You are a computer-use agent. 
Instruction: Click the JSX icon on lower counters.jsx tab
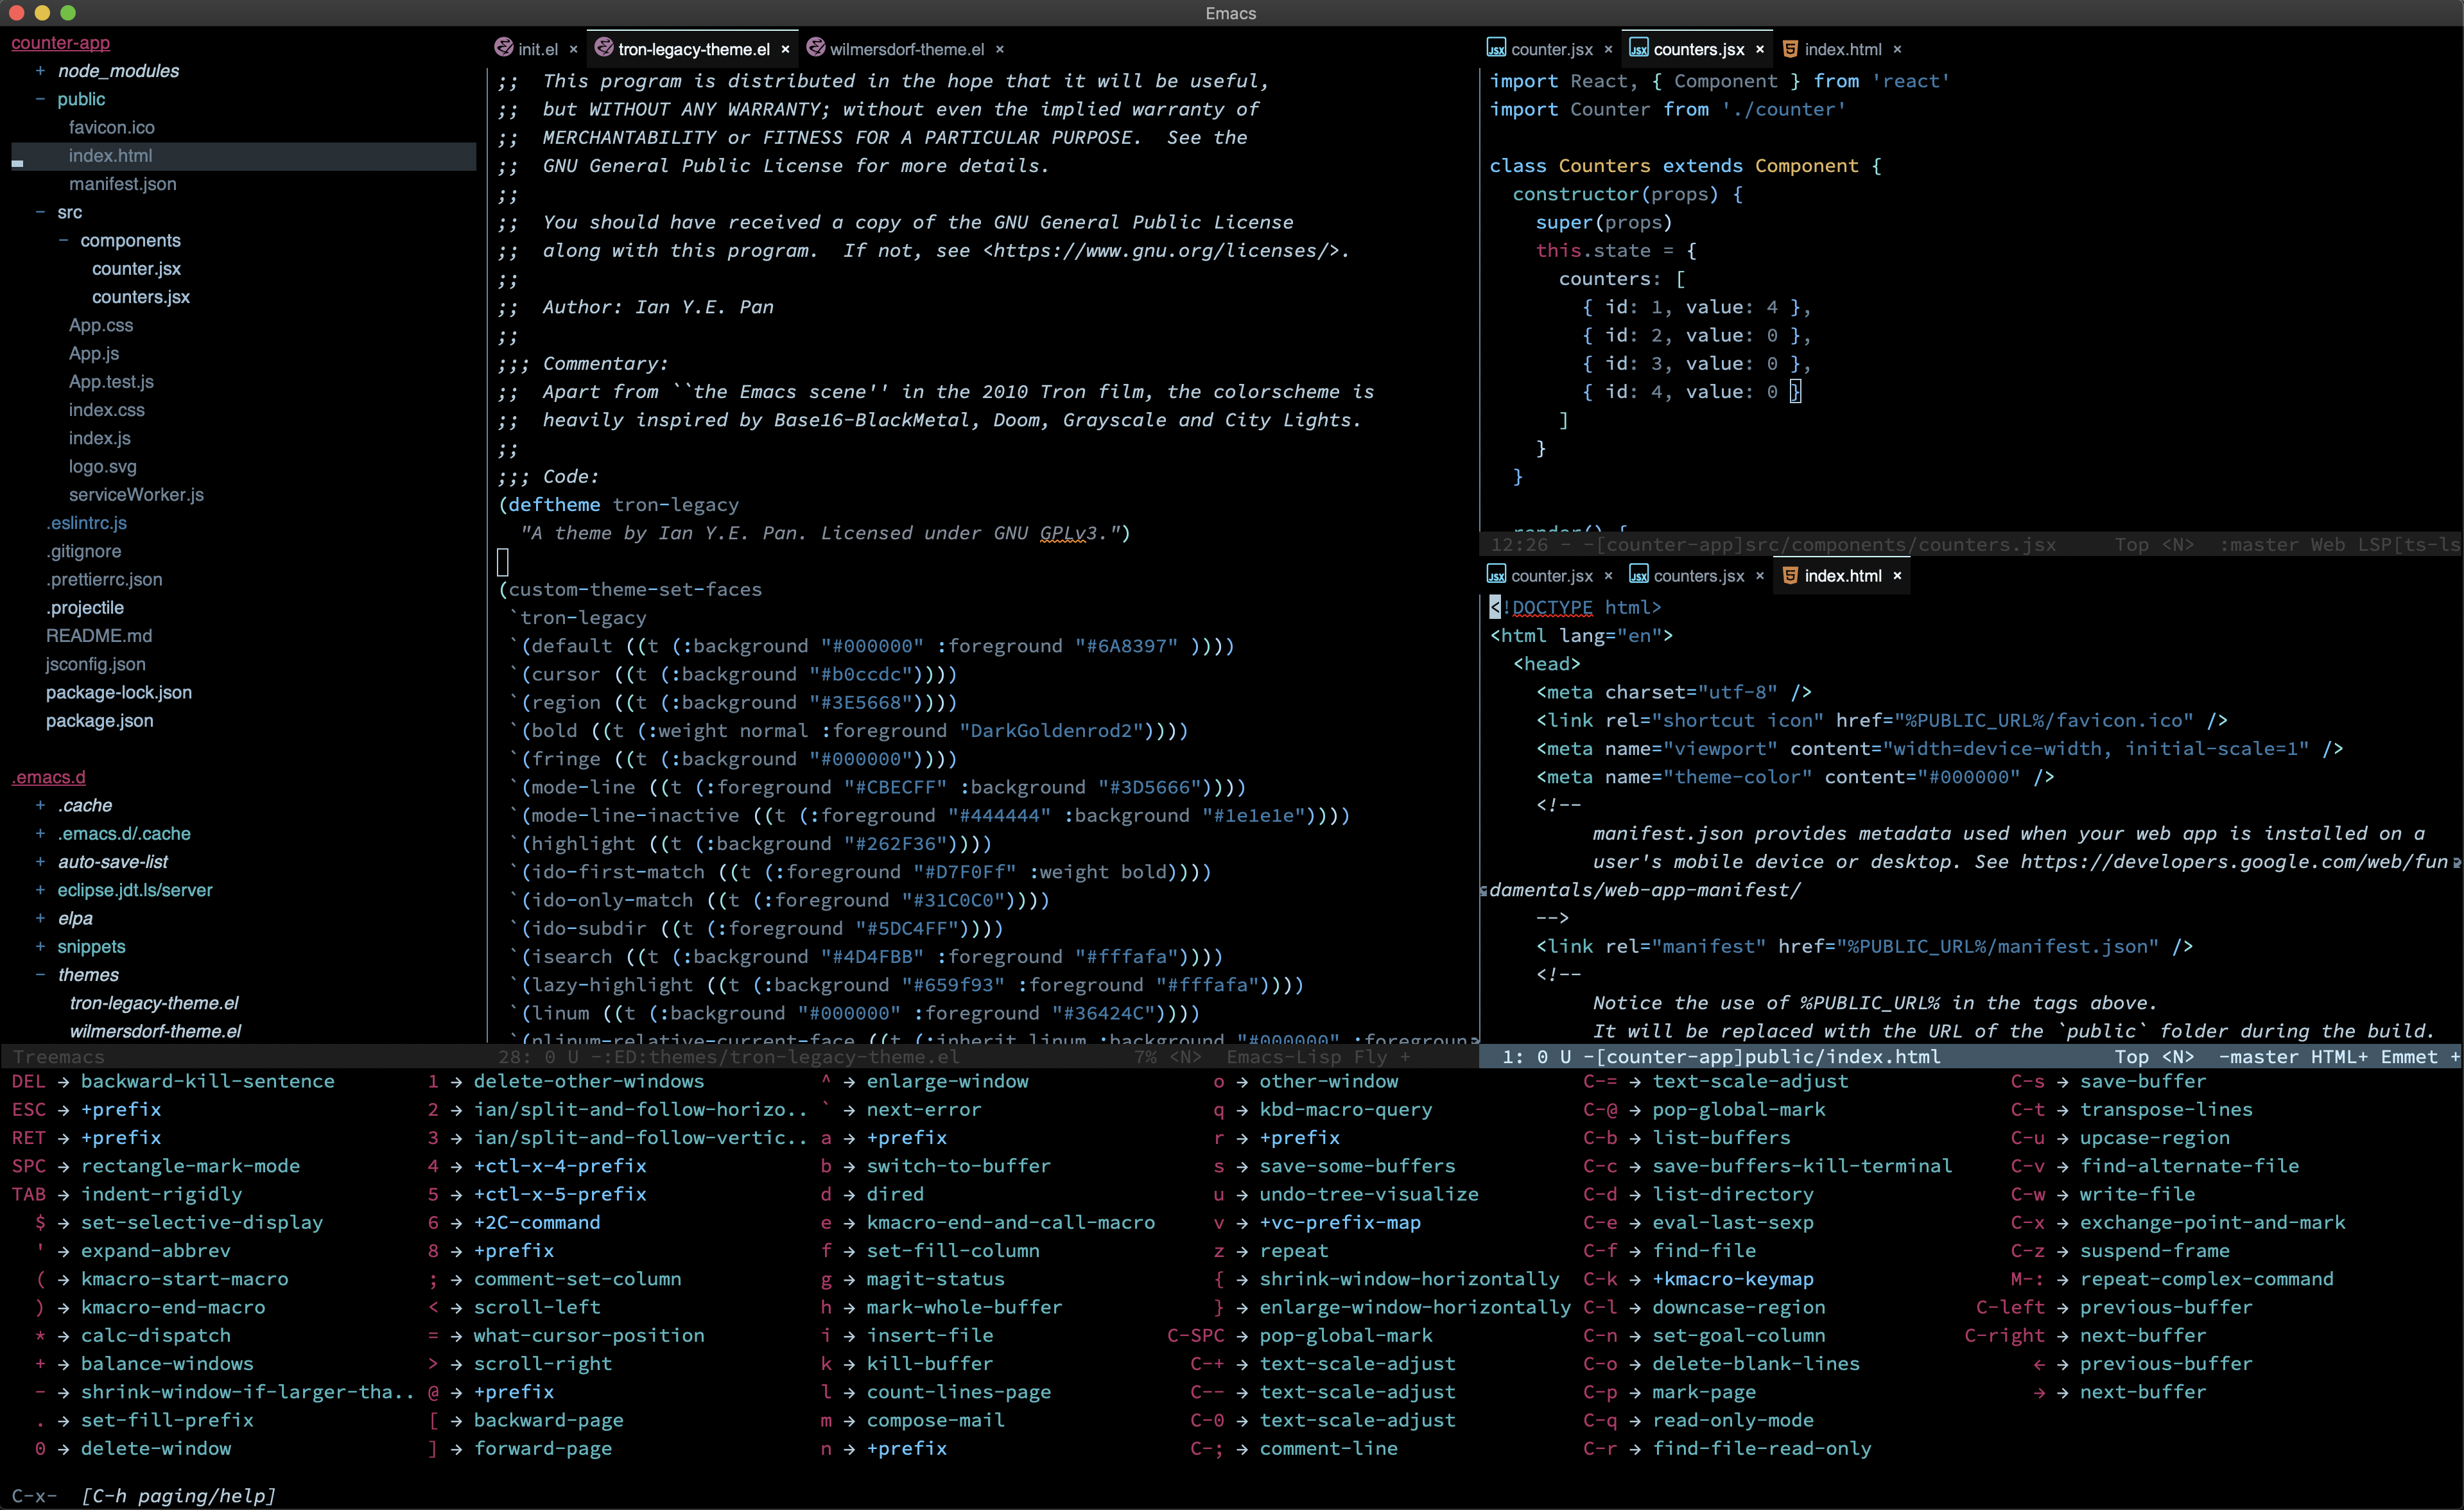coord(1639,575)
